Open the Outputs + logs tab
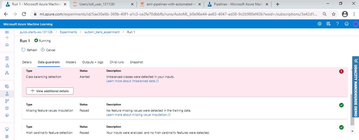 (93, 62)
